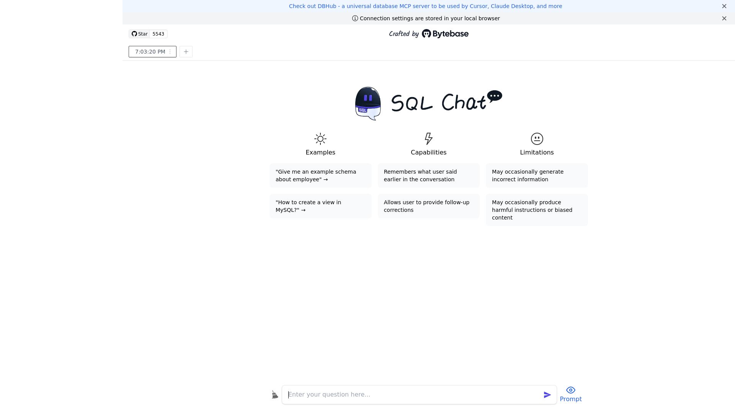735x413 pixels.
Task: Click the SQL Chat robot logo
Action: (x=367, y=103)
